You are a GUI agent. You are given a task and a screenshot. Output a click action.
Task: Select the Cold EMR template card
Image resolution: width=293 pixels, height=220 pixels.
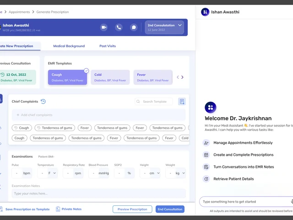(110, 77)
